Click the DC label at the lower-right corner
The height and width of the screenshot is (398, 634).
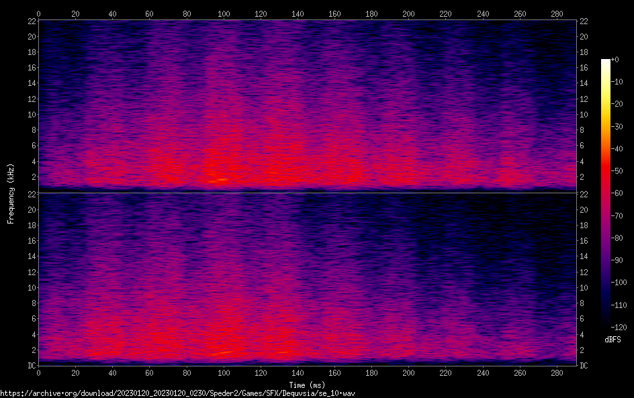(x=584, y=366)
